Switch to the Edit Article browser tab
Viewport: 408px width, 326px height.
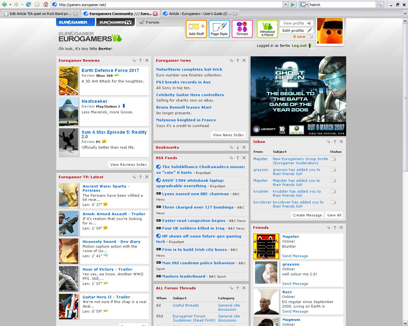pyautogui.click(x=41, y=14)
